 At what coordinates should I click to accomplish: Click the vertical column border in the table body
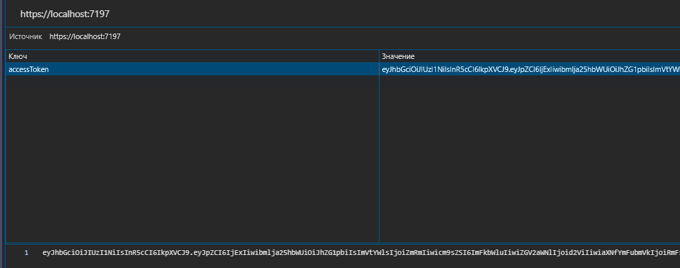[380, 158]
